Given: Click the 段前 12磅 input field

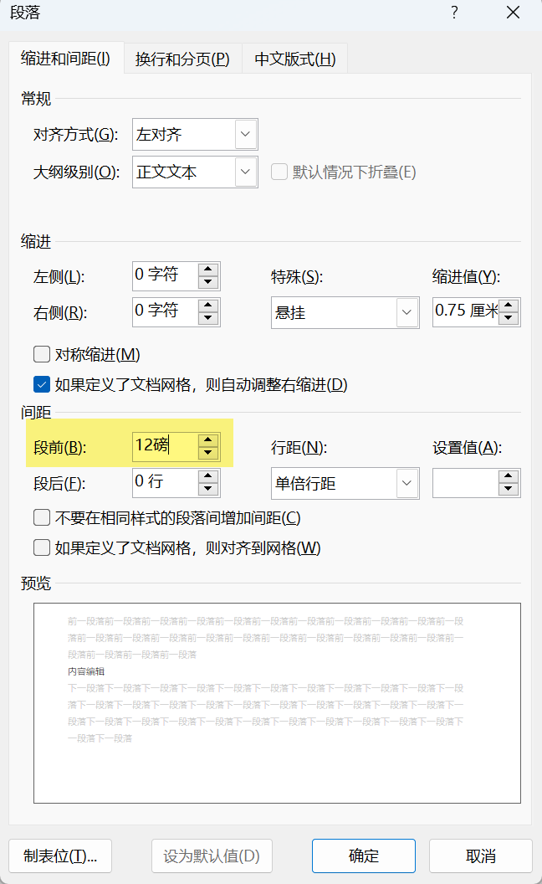Looking at the screenshot, I should click(166, 446).
